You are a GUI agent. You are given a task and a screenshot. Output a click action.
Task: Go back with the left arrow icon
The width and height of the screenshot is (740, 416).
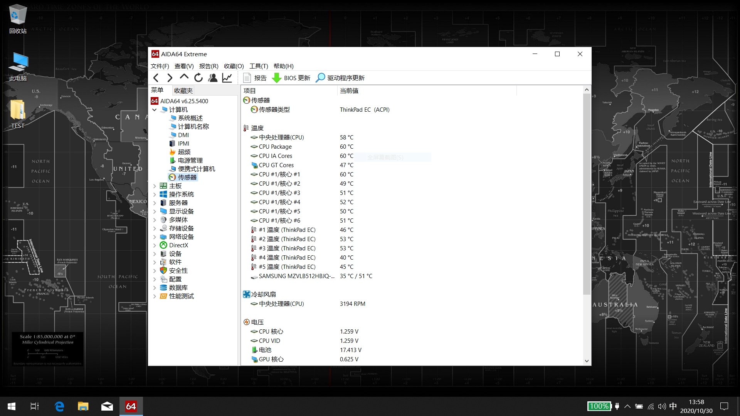156,78
